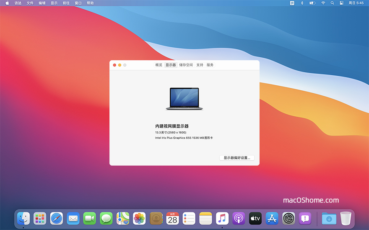Open the 窗口 menu
Image resolution: width=369 pixels, height=230 pixels.
pyautogui.click(x=78, y=3)
